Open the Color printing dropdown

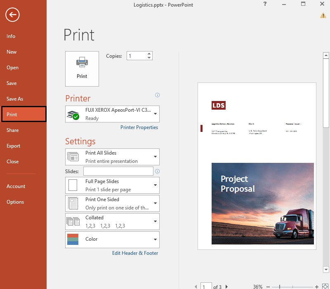(x=156, y=239)
